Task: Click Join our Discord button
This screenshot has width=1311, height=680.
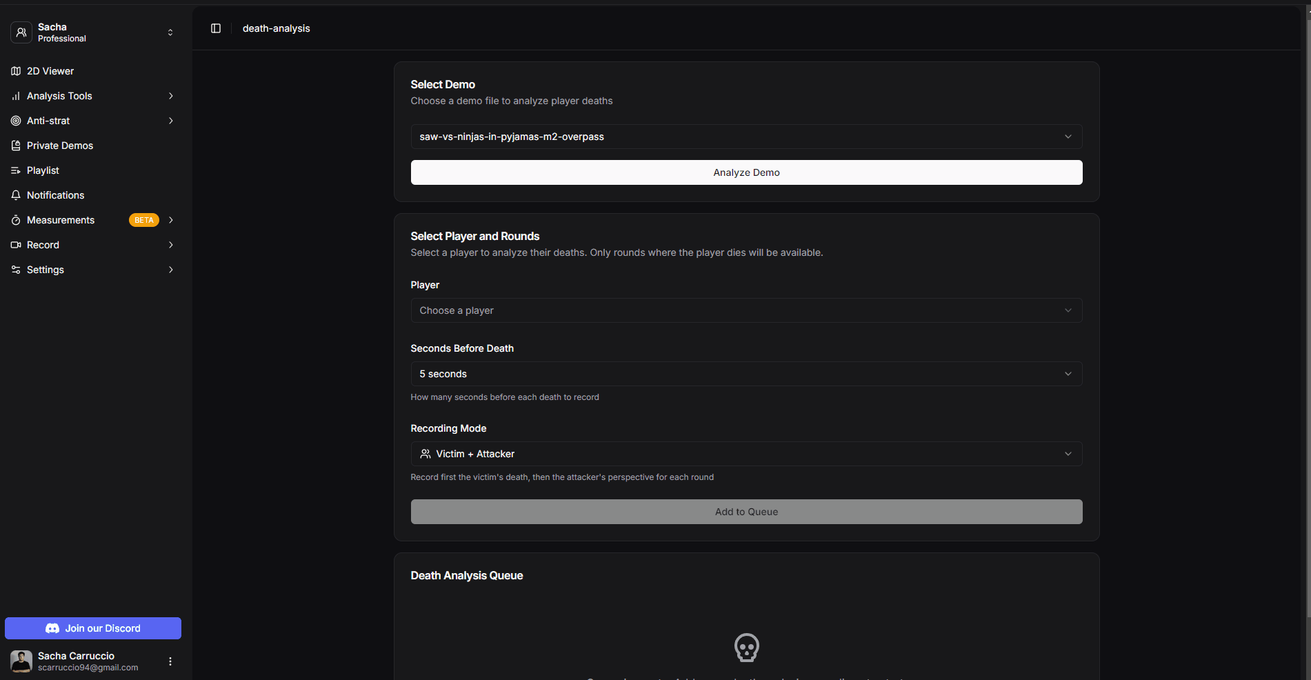Action: (93, 628)
